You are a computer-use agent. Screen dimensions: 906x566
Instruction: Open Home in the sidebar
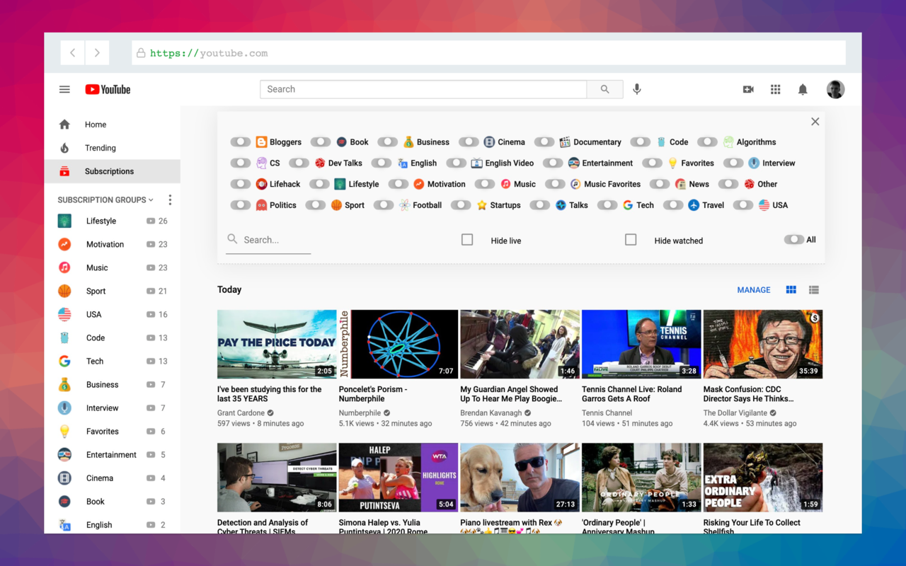(112, 125)
